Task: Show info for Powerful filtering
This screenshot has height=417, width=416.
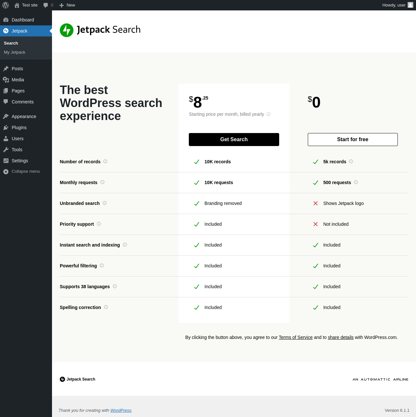Action: coord(102,265)
